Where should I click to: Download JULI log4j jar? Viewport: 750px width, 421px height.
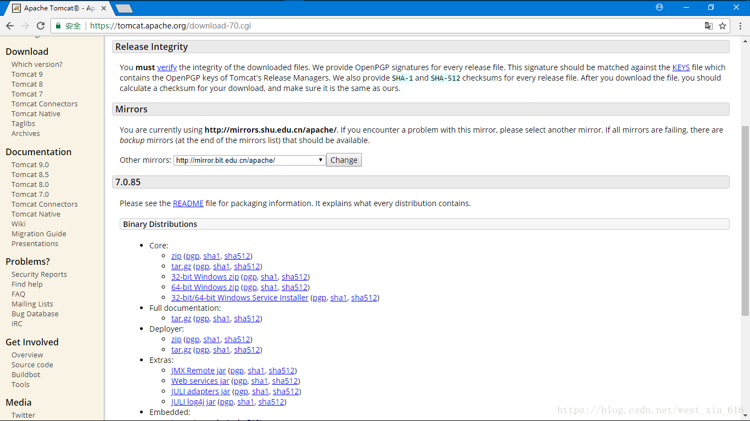pyautogui.click(x=193, y=402)
